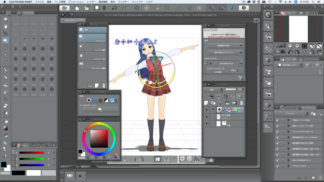Image resolution: width=324 pixels, height=182 pixels.
Task: Open ウィンドウ menu
Action: [x=137, y=2]
